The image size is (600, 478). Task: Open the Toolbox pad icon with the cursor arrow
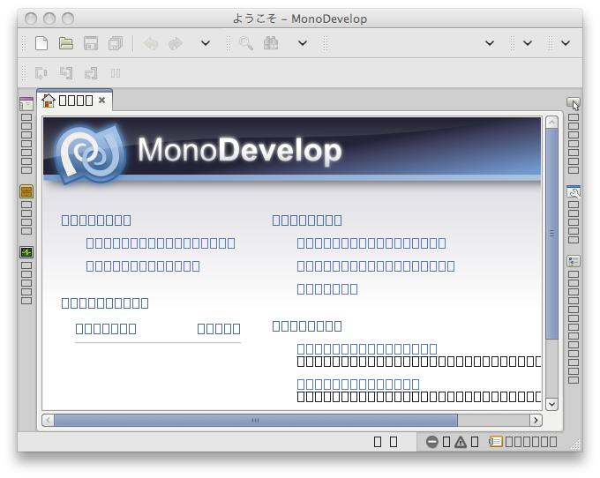[x=574, y=103]
